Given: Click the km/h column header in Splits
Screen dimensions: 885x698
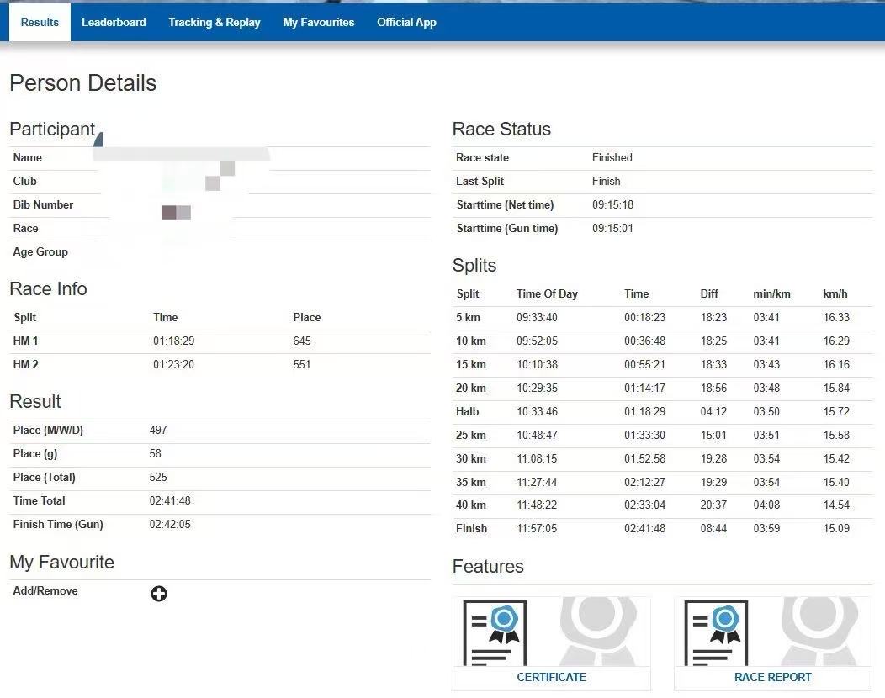Looking at the screenshot, I should [835, 293].
